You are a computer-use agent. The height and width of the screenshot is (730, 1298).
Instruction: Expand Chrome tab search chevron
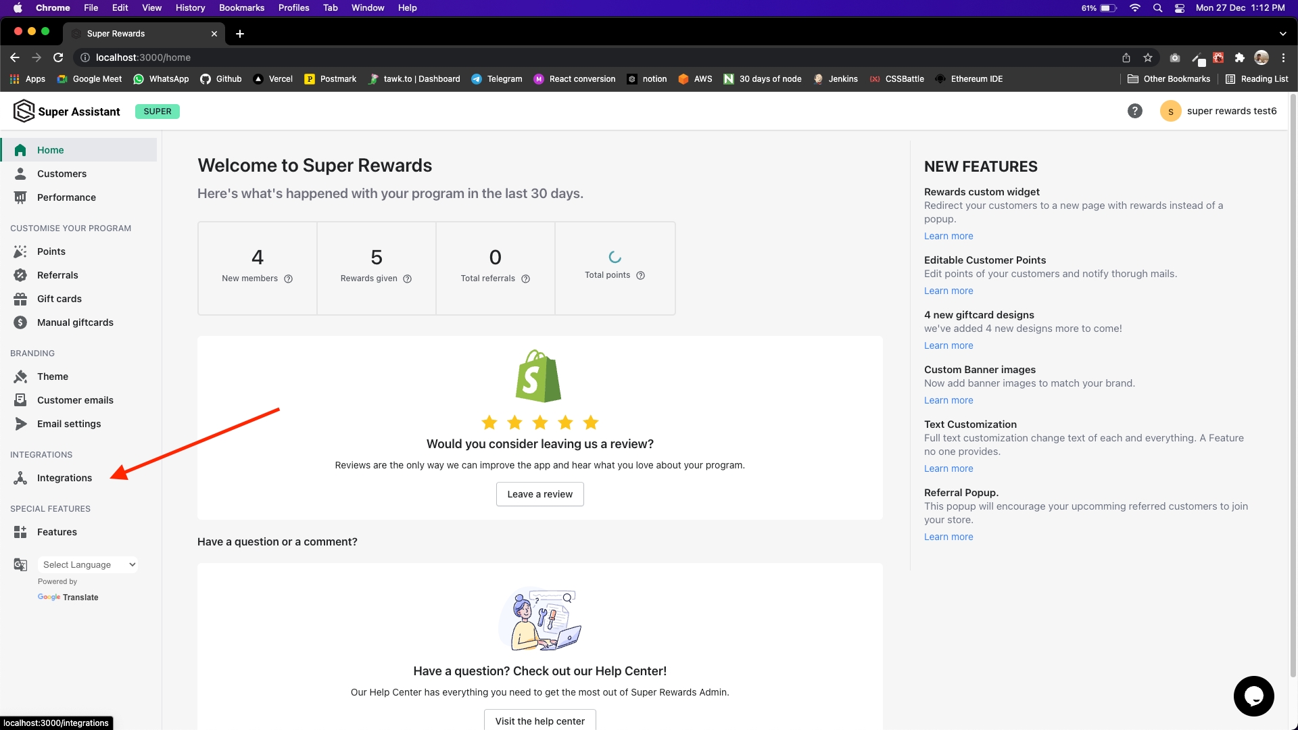coord(1282,34)
